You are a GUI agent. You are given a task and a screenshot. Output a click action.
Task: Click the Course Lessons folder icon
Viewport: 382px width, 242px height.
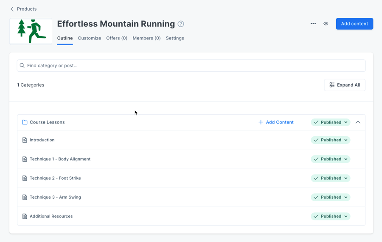(25, 122)
